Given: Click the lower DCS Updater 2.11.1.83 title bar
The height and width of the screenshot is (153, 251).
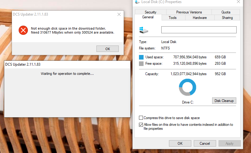Looking at the screenshot, I should pos(67,64).
